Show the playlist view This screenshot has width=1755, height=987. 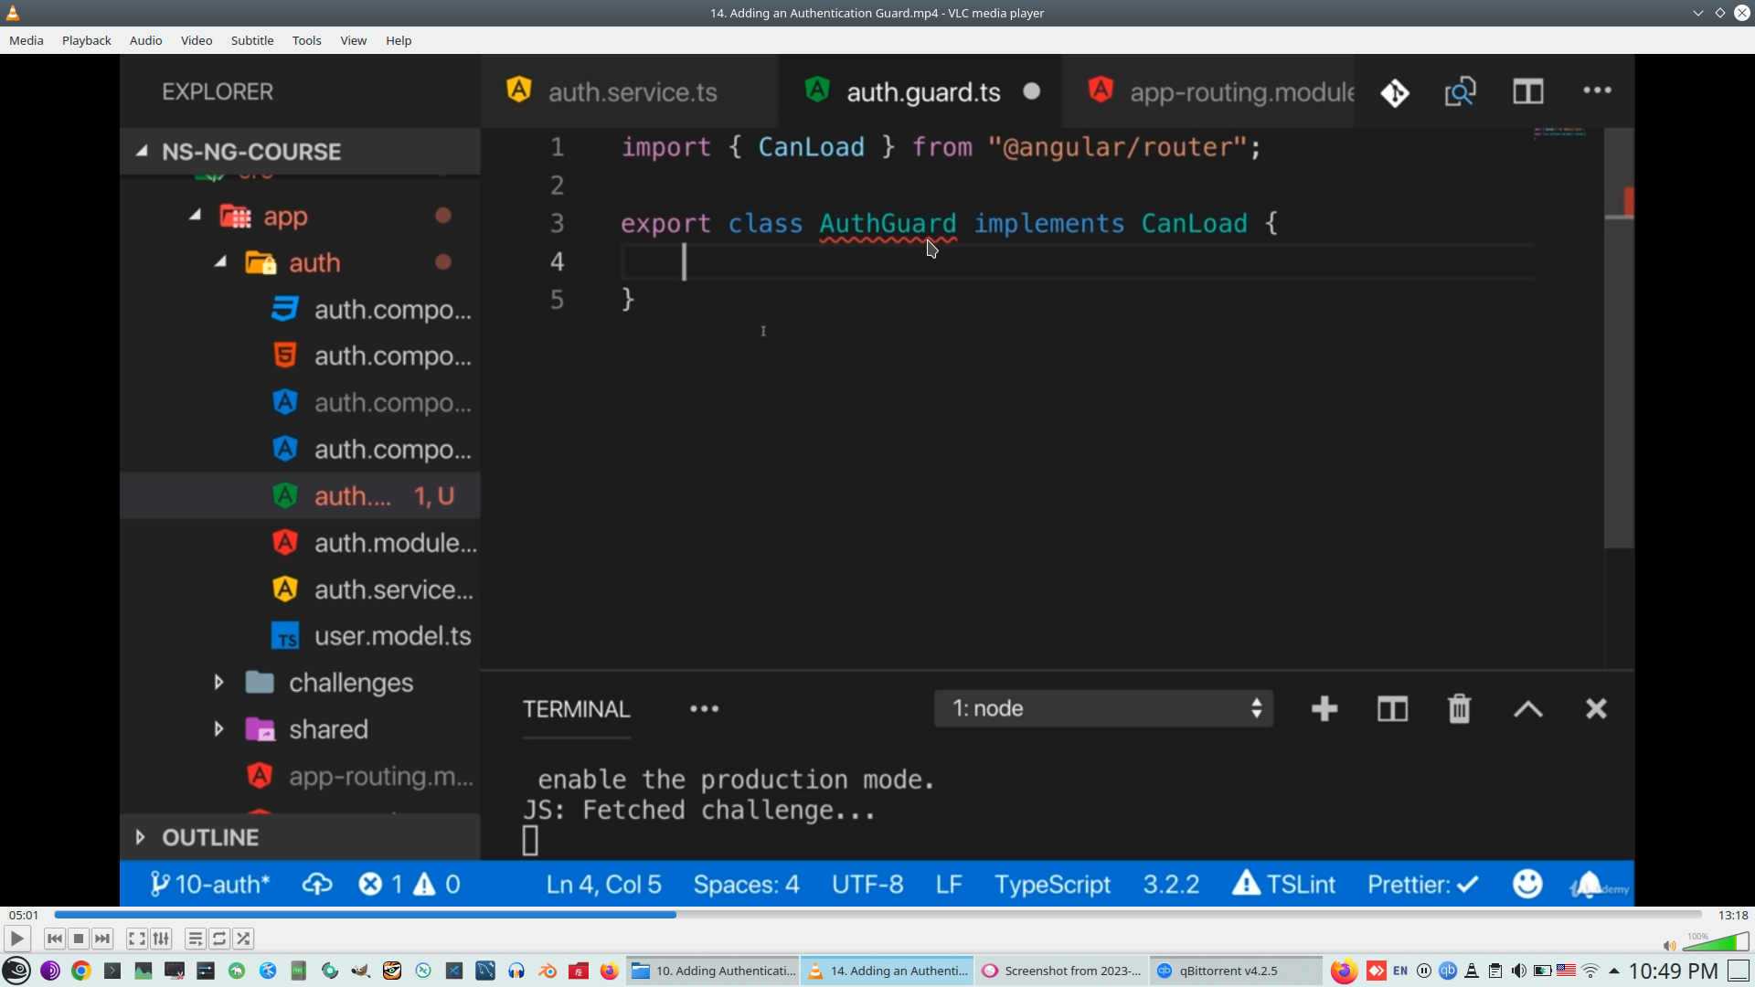[195, 939]
